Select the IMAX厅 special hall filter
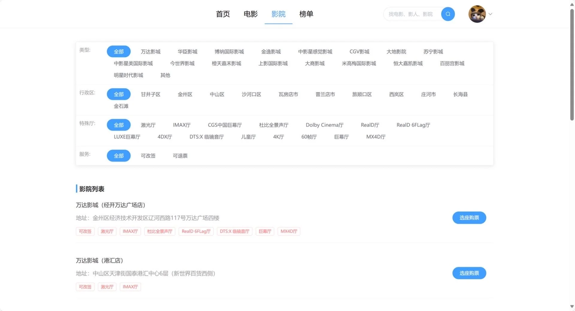This screenshot has height=311, width=575. 181,125
